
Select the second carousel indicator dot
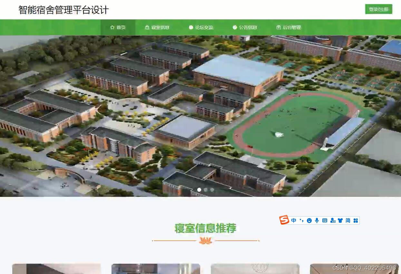click(206, 190)
